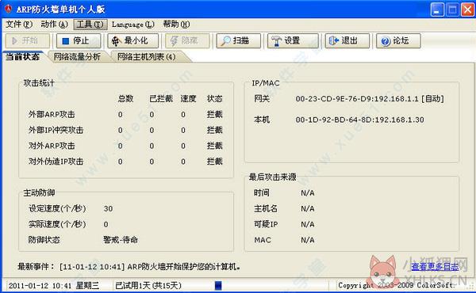The image size is (476, 293).
Task: Click the 开始 start toolbar button
Action: pyautogui.click(x=27, y=40)
